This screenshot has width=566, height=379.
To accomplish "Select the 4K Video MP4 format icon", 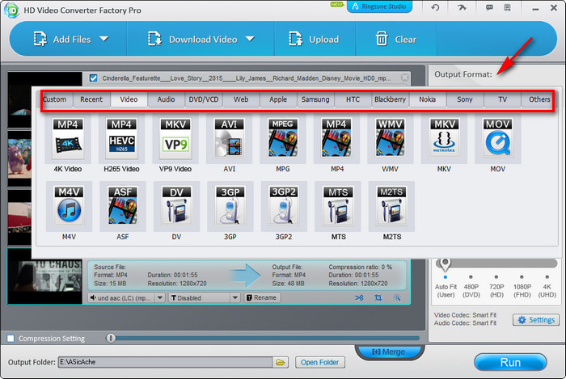I will (x=68, y=139).
